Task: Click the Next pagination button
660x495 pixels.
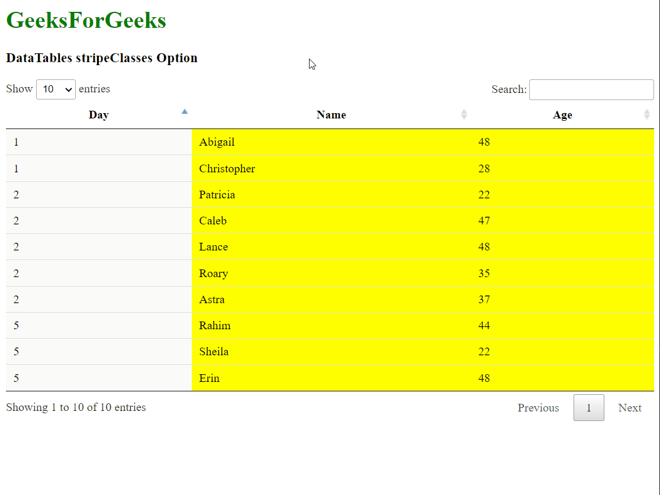Action: [x=629, y=408]
